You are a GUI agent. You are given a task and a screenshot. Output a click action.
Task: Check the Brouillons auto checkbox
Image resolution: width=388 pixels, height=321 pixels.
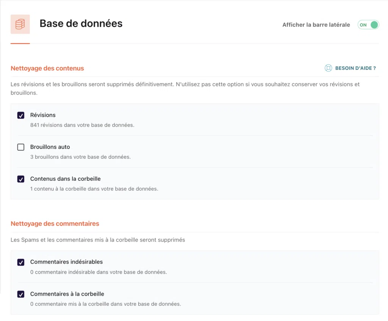21,147
